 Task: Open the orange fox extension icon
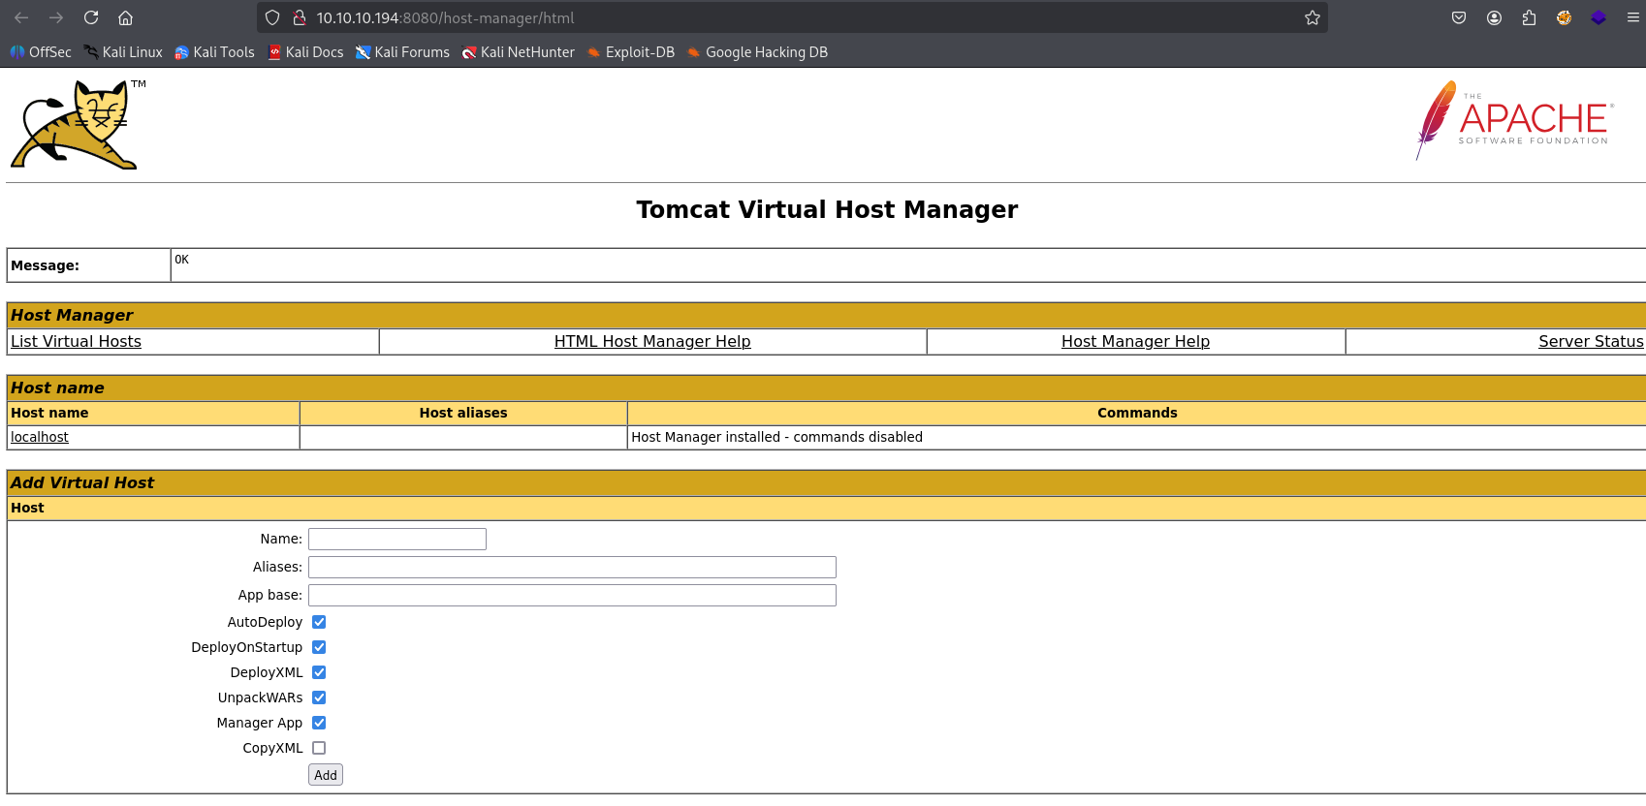coord(1564,17)
